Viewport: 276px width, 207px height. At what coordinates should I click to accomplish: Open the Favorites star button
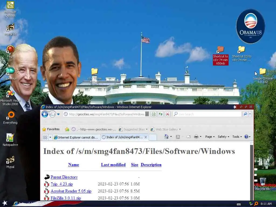(51, 129)
